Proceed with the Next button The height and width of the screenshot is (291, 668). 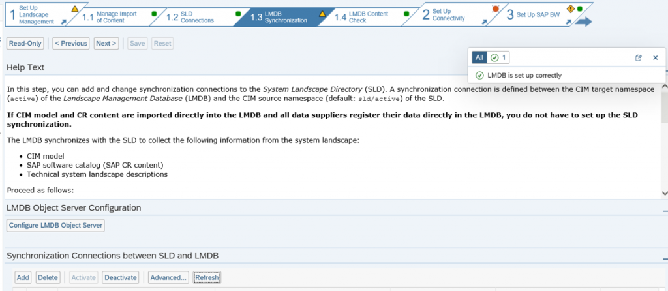point(106,44)
